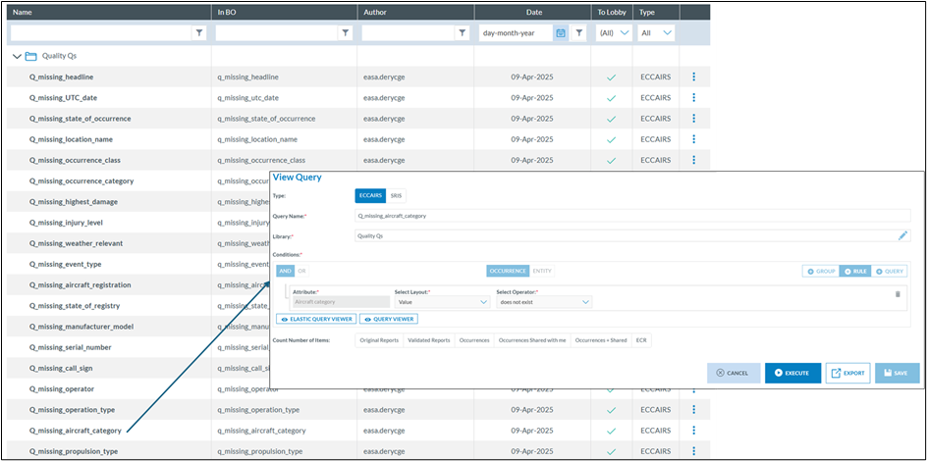Open three-dot menu for Q_missing_propulsion_type row

pos(694,451)
